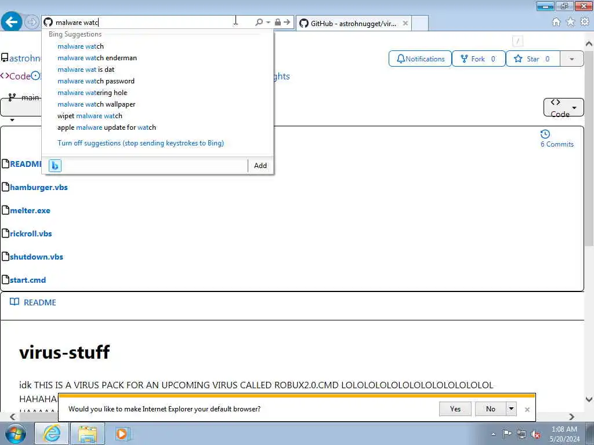
Task: Click No on default browser prompt
Action: pos(491,409)
